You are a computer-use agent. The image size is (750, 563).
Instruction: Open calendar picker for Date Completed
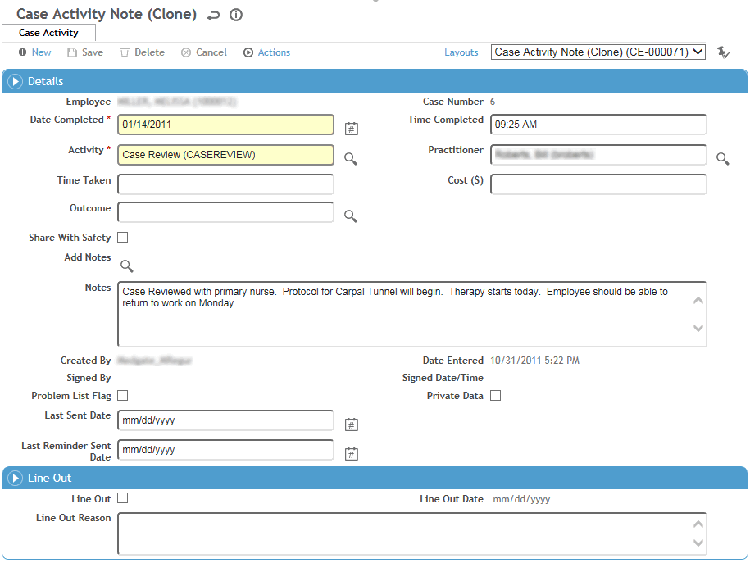pyautogui.click(x=352, y=128)
